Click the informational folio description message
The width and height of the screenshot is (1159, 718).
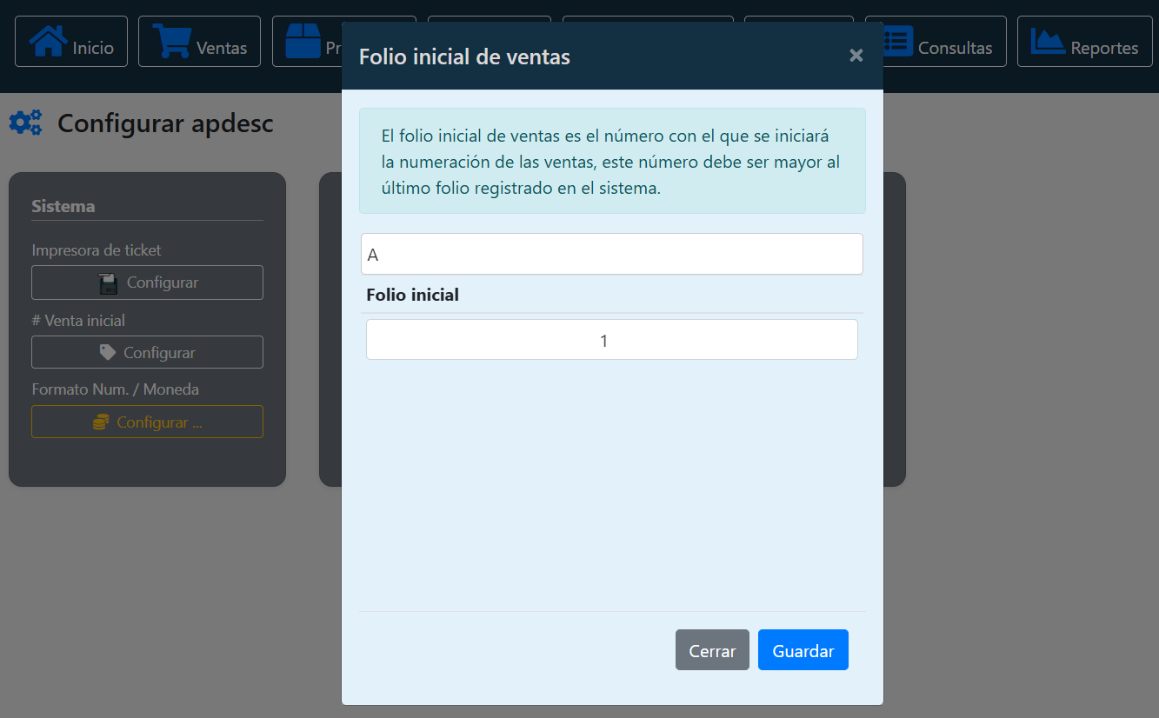[611, 161]
